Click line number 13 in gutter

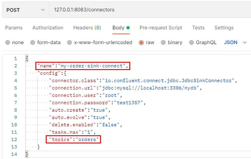14,147
